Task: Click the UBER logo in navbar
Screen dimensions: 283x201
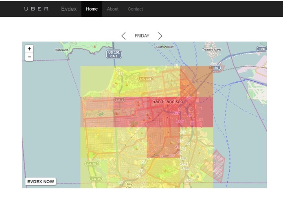Action: tap(36, 9)
